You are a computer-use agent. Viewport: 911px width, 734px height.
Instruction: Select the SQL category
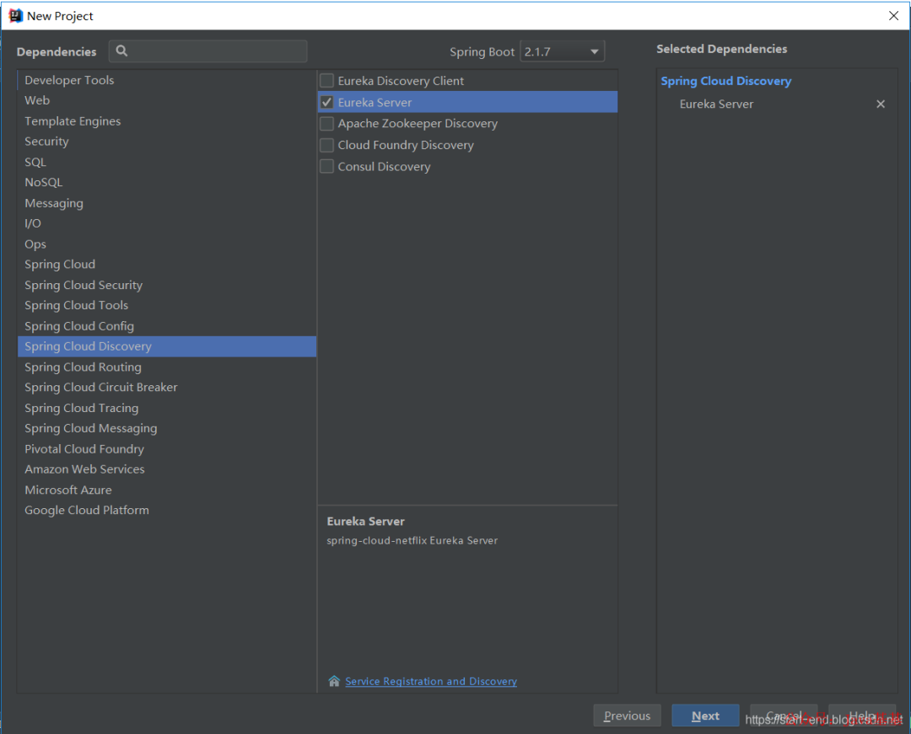tap(167, 162)
